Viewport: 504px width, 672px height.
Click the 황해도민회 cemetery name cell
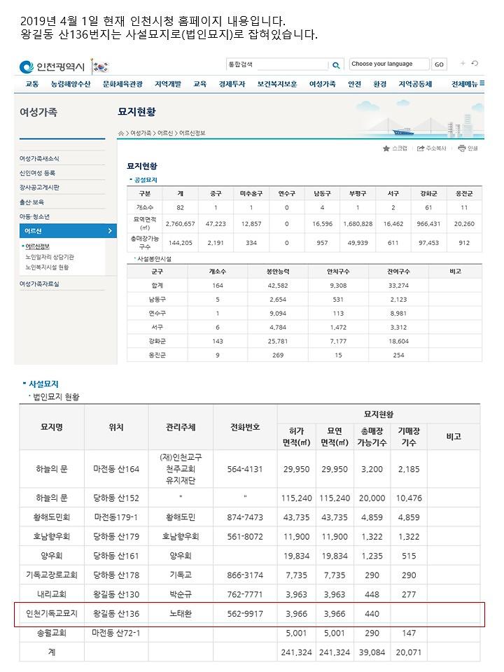pos(52,518)
